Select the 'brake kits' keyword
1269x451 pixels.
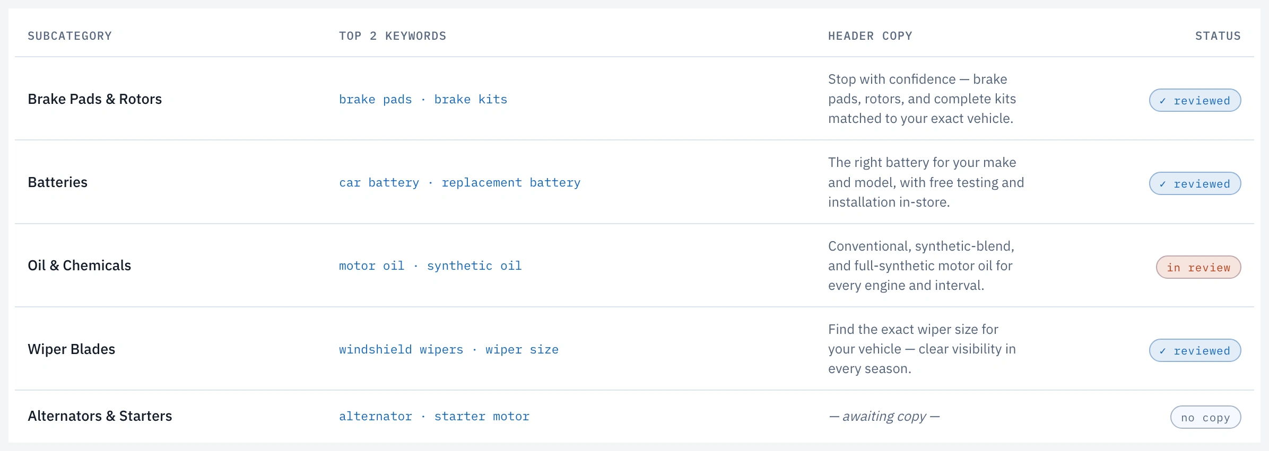tap(471, 100)
